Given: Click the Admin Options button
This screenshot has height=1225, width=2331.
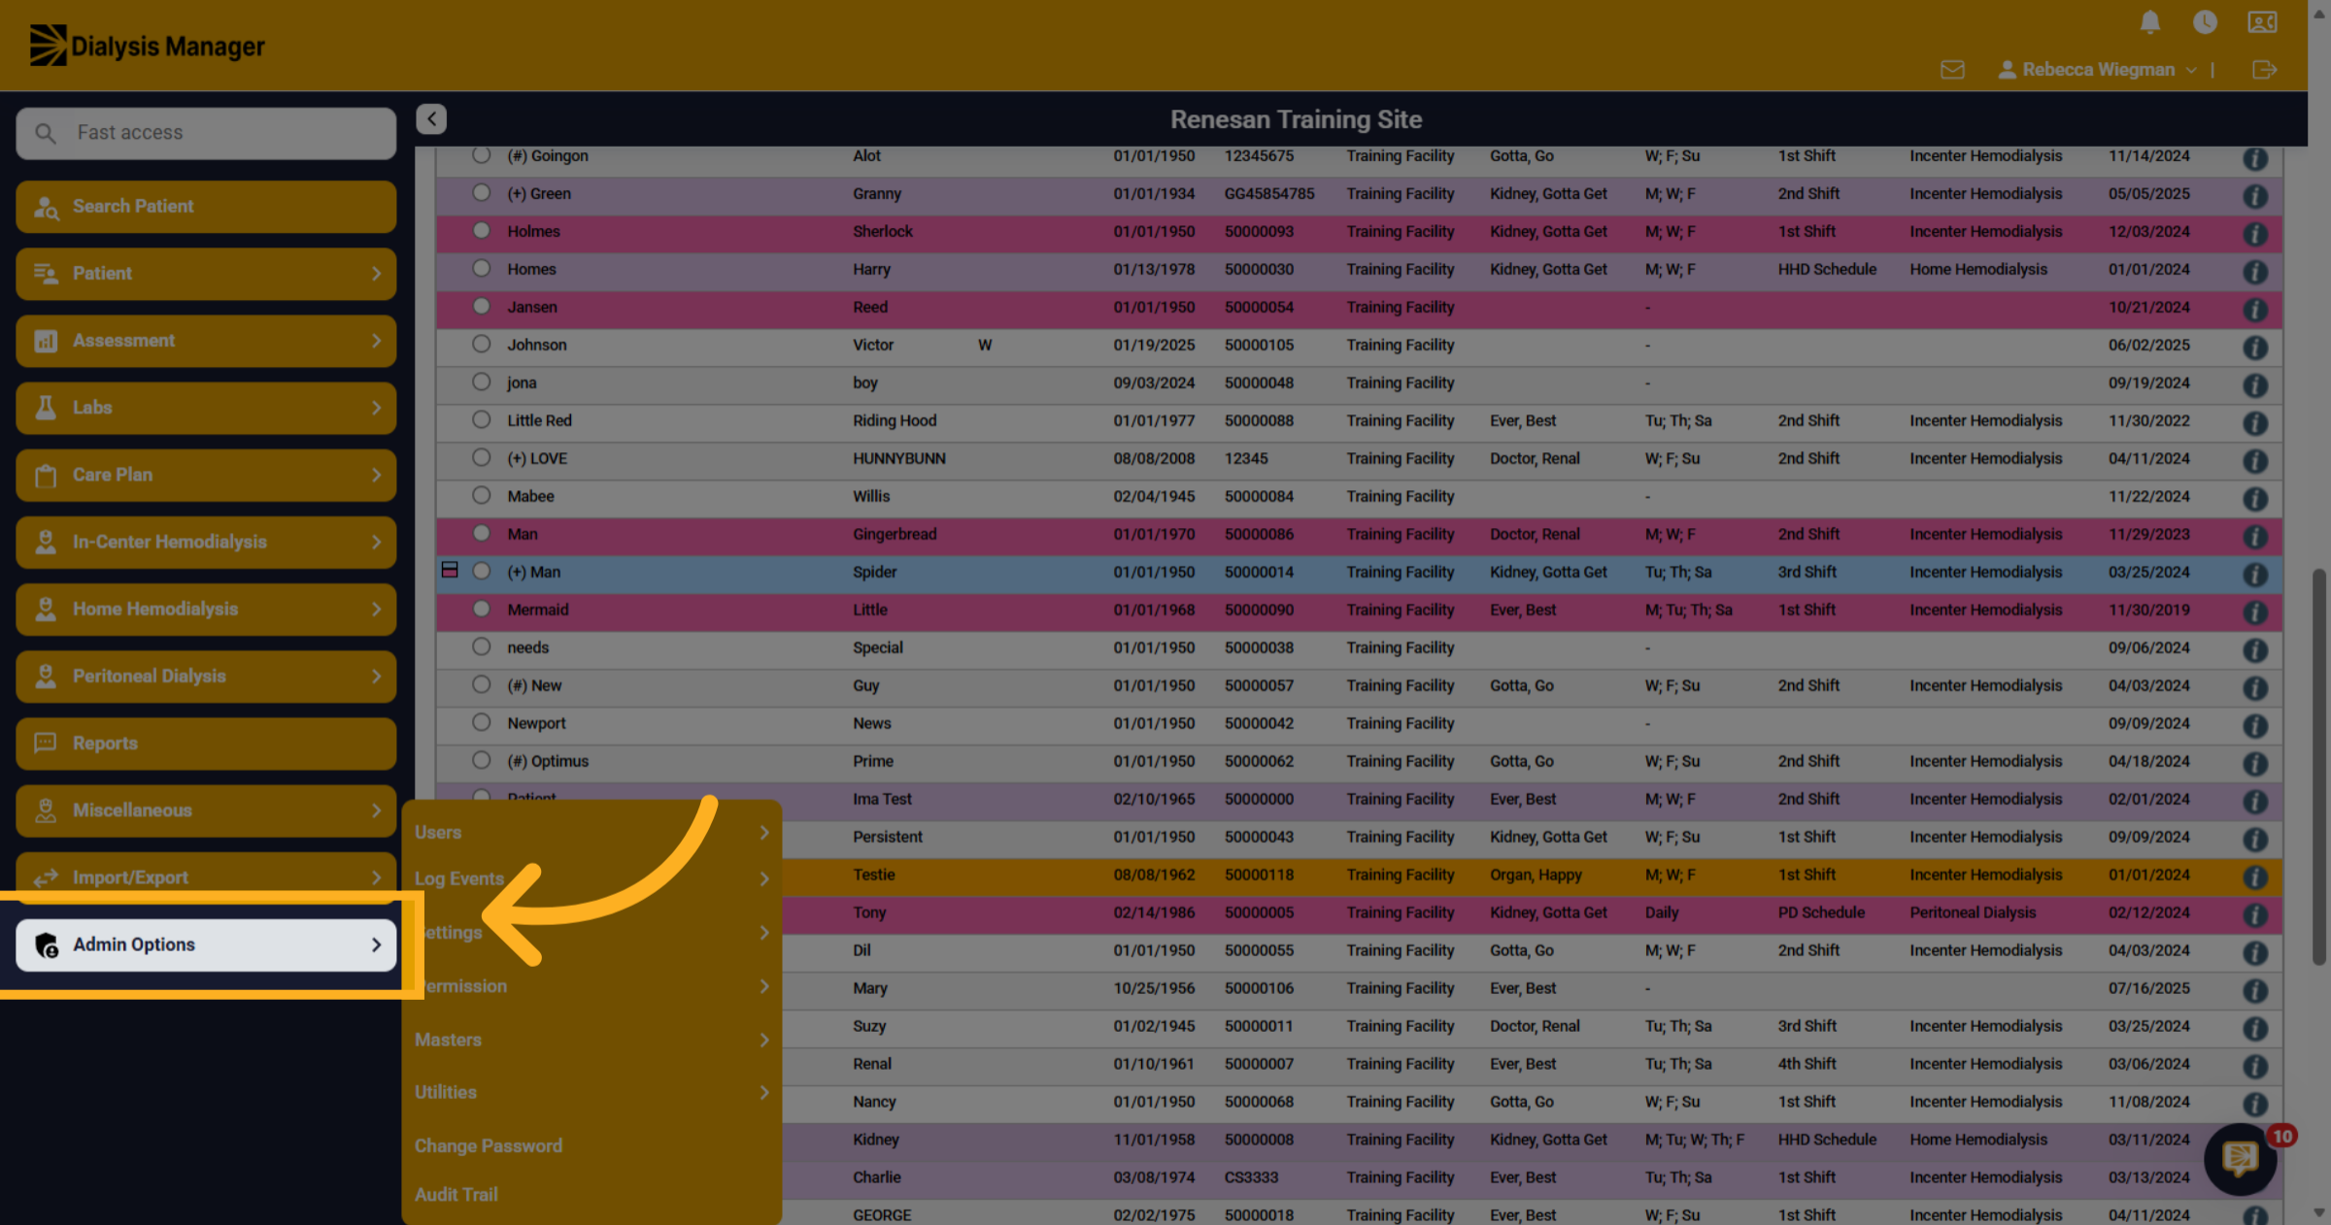Looking at the screenshot, I should (x=206, y=944).
